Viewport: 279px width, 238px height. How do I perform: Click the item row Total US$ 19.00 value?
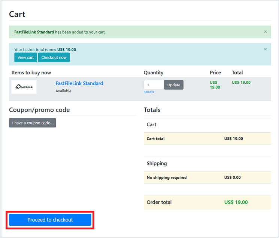241,83
